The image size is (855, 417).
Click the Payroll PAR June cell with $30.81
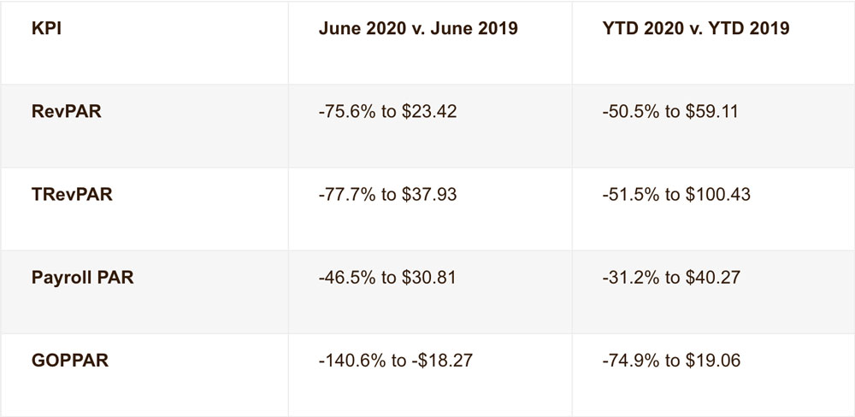point(387,278)
